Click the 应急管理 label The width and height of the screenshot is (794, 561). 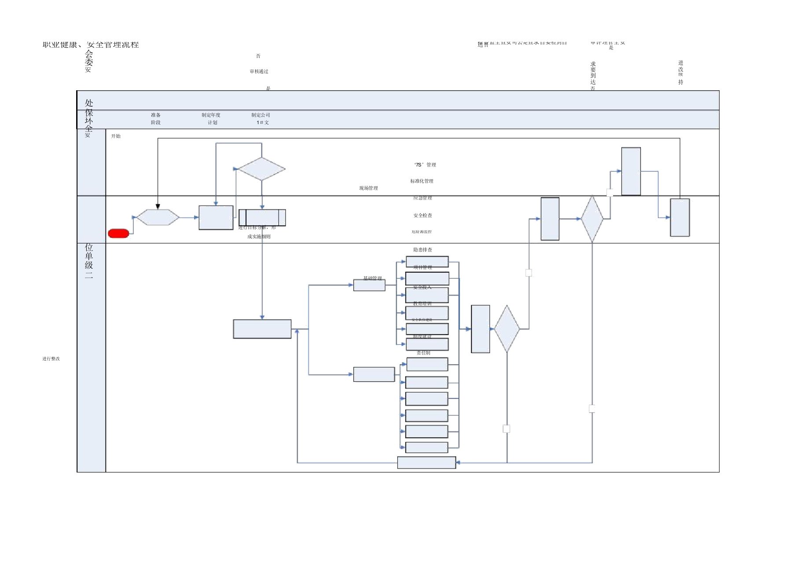click(423, 198)
